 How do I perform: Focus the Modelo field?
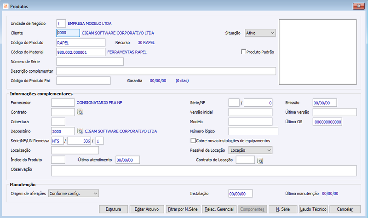(x=250, y=121)
